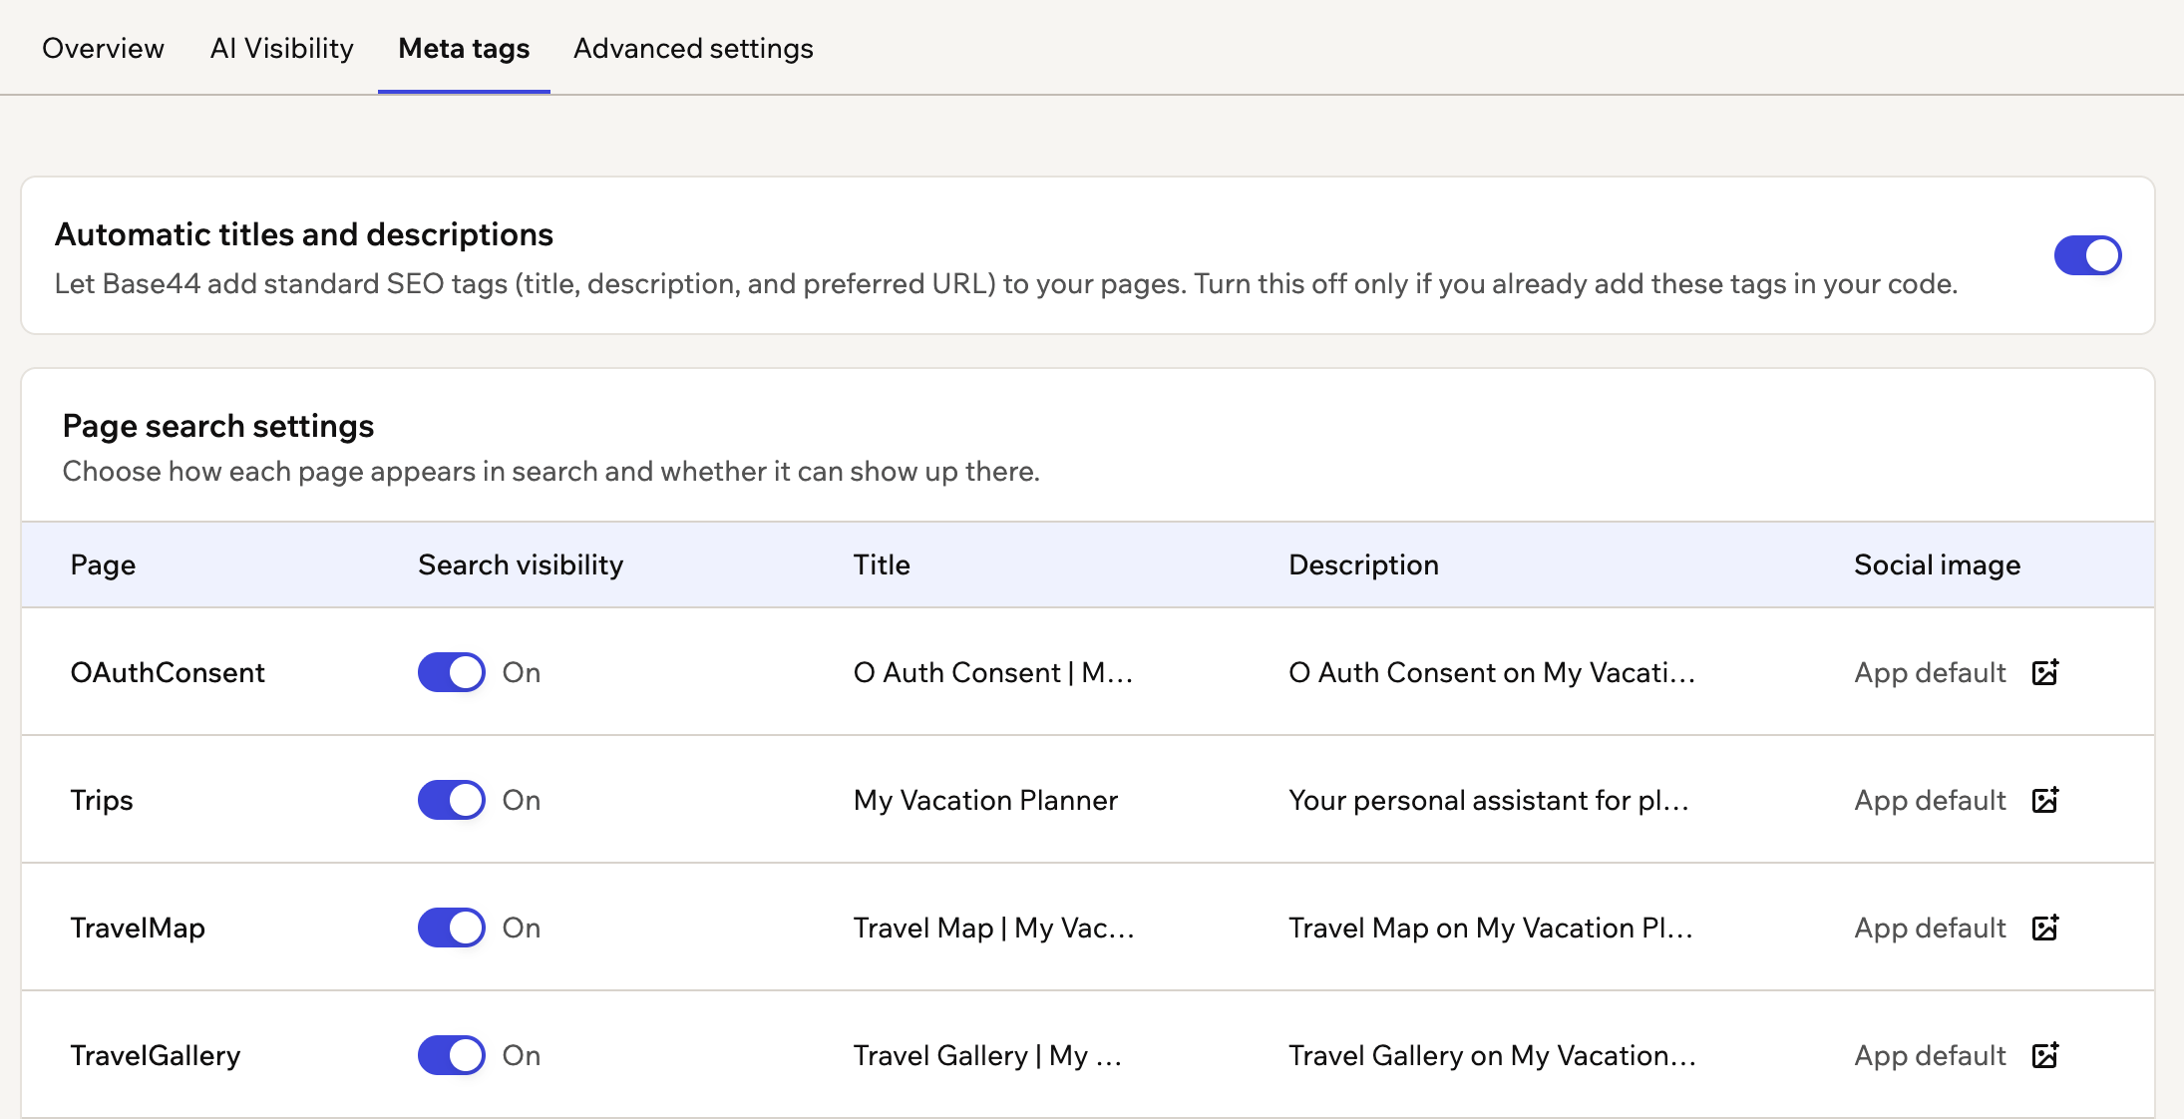
Task: Click 'App default' in the Trips row
Action: [1930, 800]
